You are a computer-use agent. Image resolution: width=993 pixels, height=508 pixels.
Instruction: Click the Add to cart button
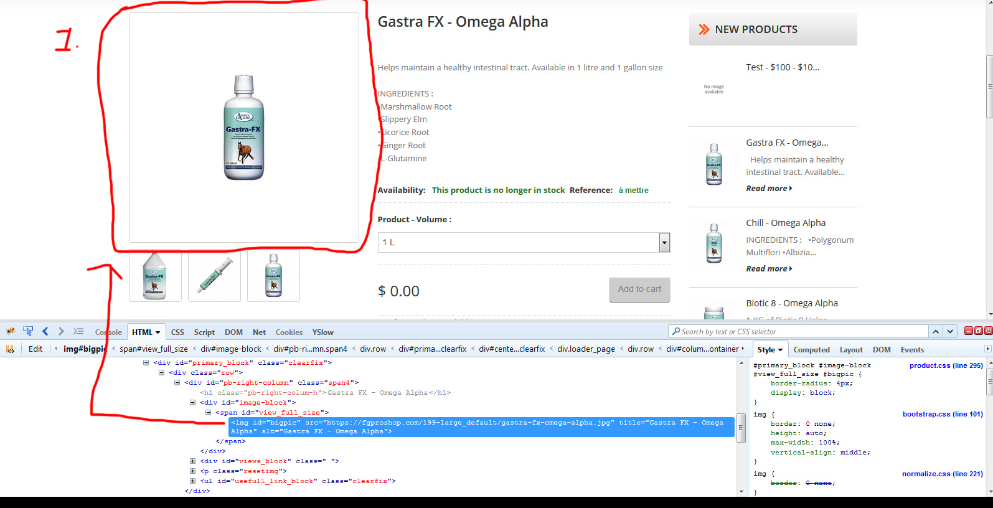[x=639, y=289]
